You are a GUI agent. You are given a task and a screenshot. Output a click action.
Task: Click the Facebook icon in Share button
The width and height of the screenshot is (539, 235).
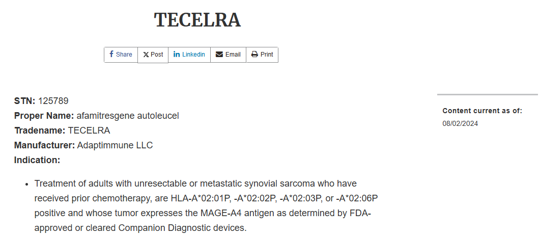(111, 54)
